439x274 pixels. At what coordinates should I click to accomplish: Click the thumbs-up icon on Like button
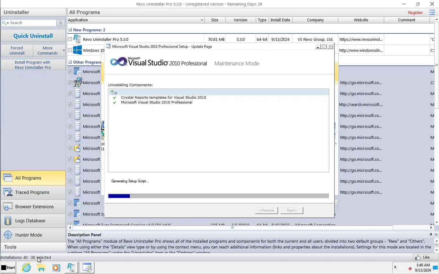418,257
